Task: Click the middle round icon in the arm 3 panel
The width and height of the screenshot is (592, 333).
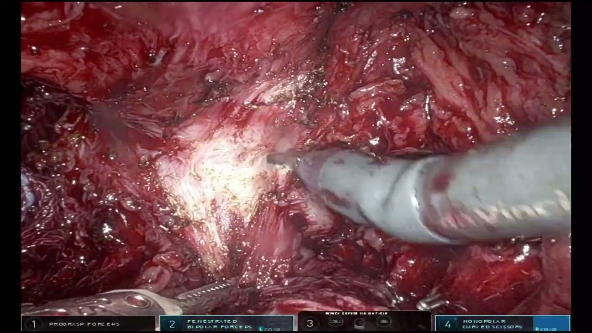Action: [x=359, y=324]
